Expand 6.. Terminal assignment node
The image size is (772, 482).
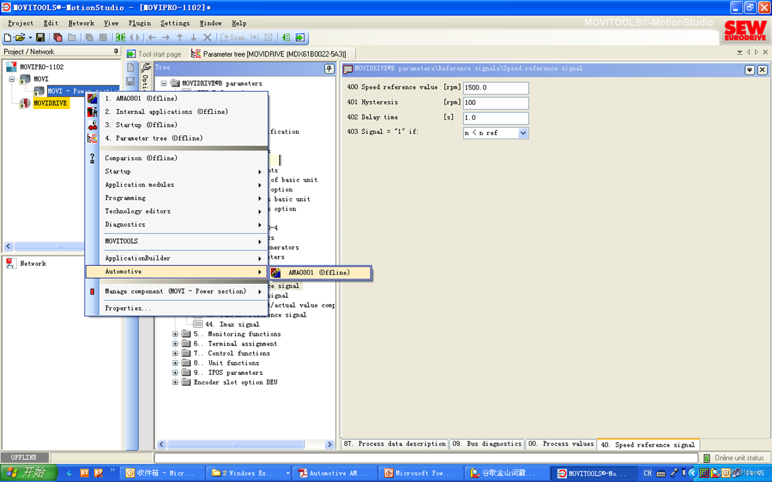(176, 344)
